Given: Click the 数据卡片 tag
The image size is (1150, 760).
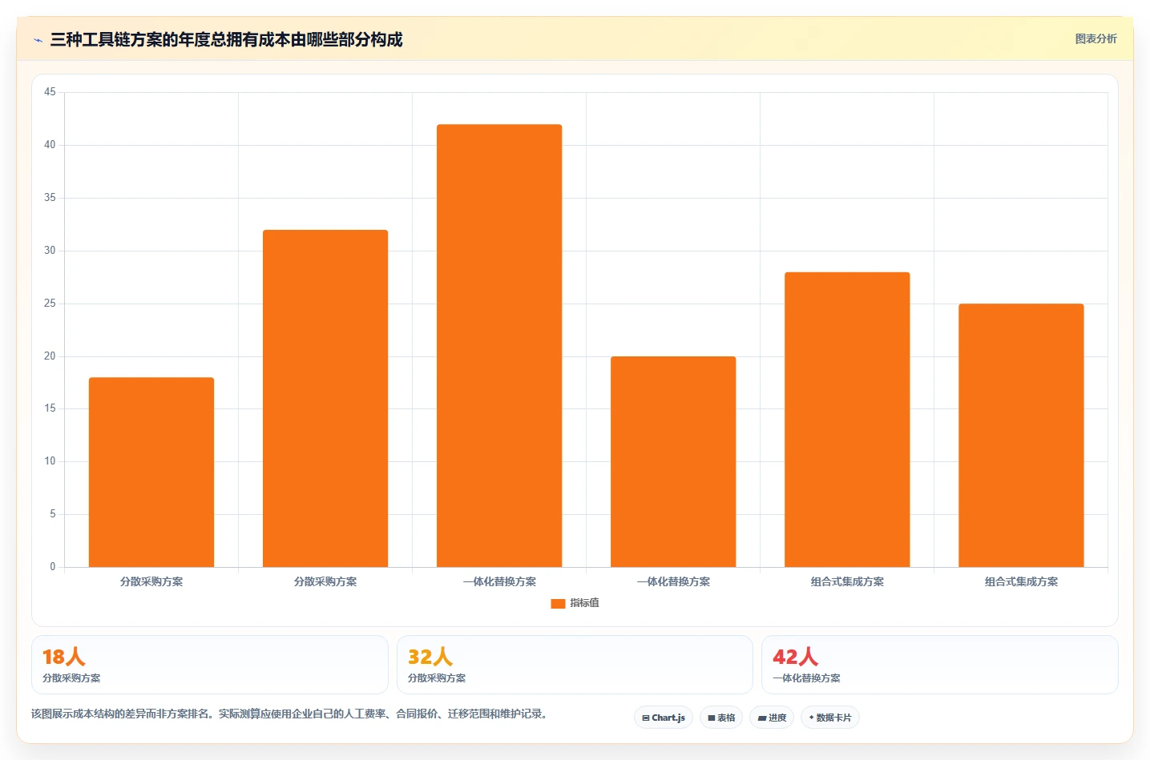Looking at the screenshot, I should pyautogui.click(x=830, y=718).
